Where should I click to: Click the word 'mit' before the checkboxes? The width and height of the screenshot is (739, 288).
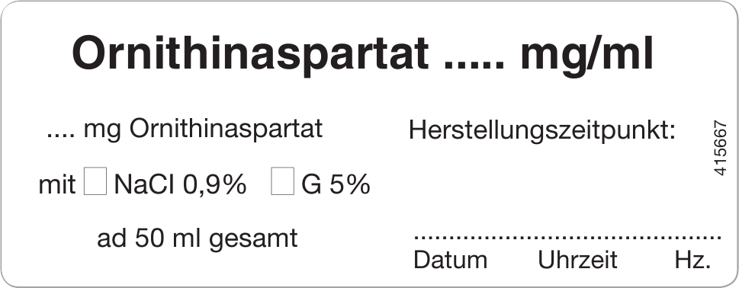pyautogui.click(x=57, y=184)
